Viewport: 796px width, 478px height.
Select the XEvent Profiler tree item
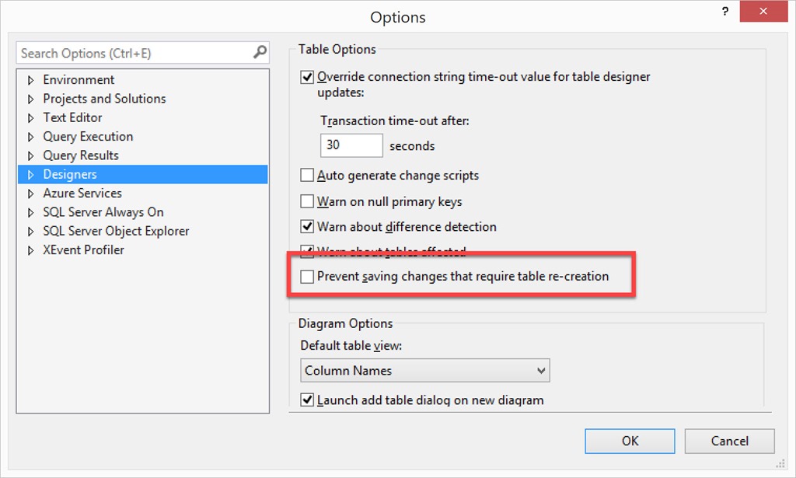tap(87, 249)
